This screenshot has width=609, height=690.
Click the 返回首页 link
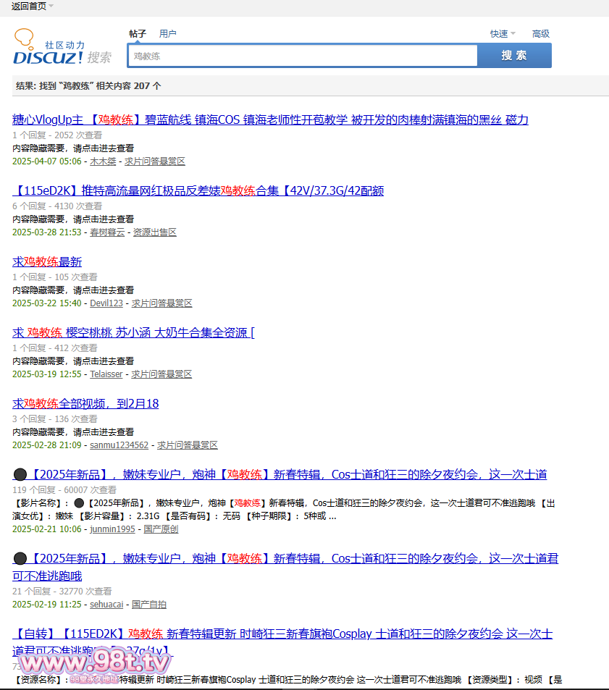click(29, 6)
